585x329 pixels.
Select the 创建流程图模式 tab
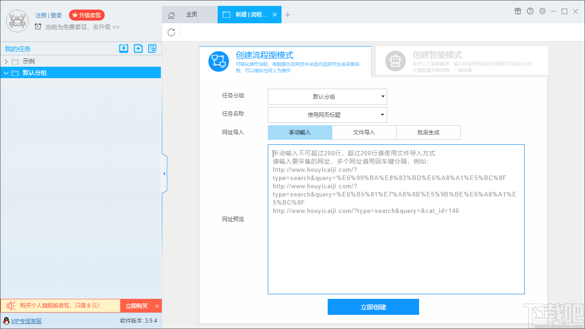click(x=285, y=61)
